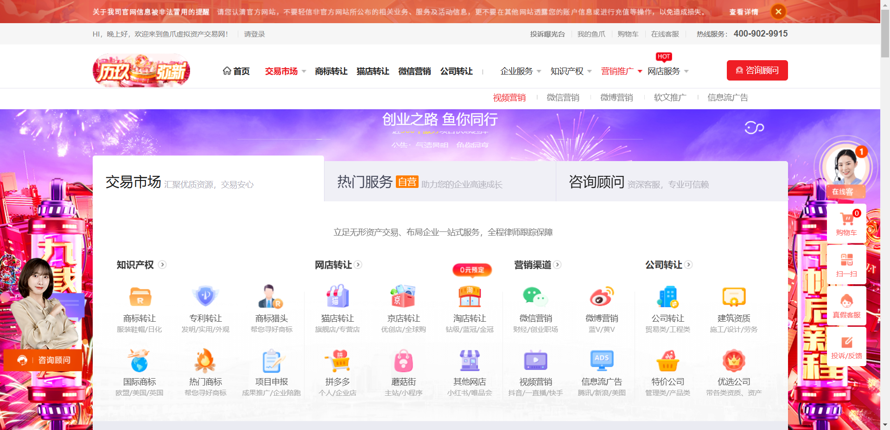Open the sidebar 真假客服 verification icon
Screen dimensions: 890x430
click(x=847, y=301)
